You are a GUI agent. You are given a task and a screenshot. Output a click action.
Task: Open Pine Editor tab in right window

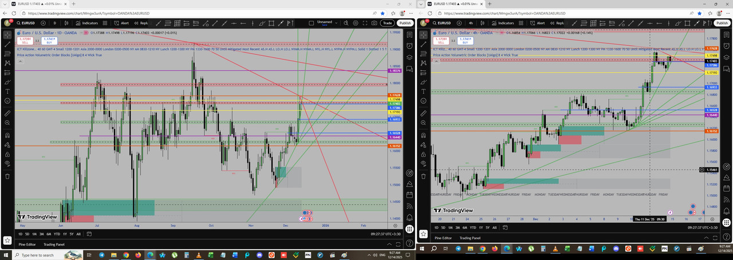click(443, 237)
